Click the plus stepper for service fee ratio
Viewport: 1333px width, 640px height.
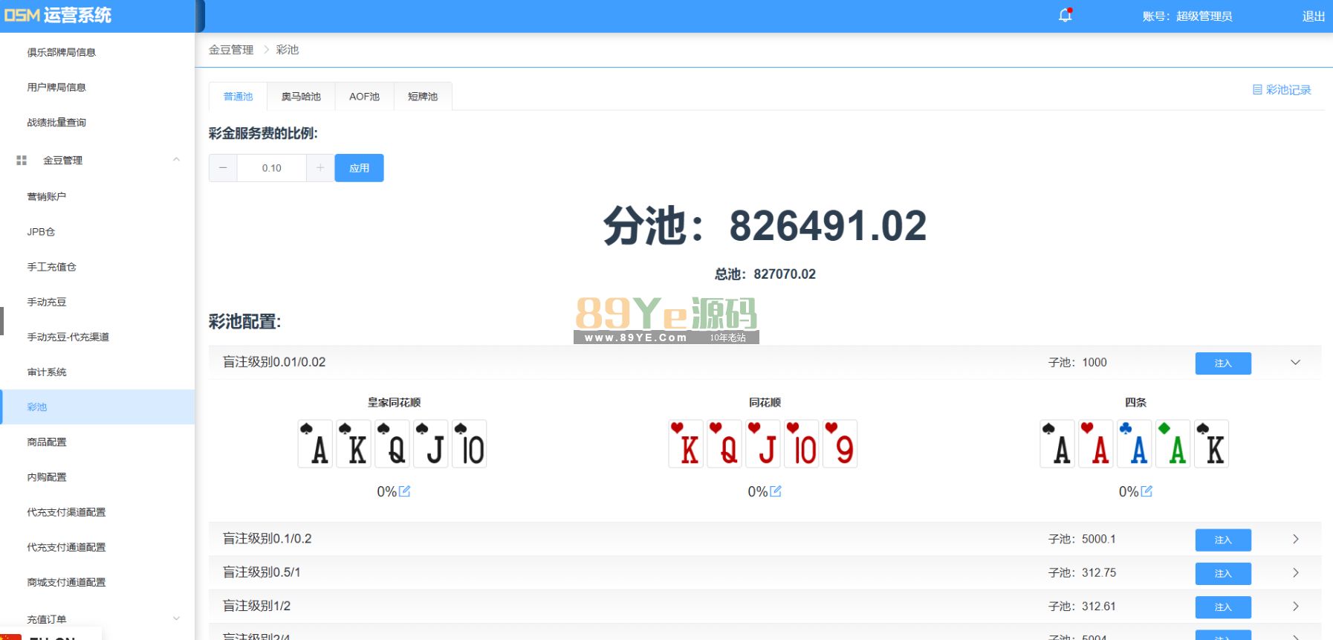320,168
